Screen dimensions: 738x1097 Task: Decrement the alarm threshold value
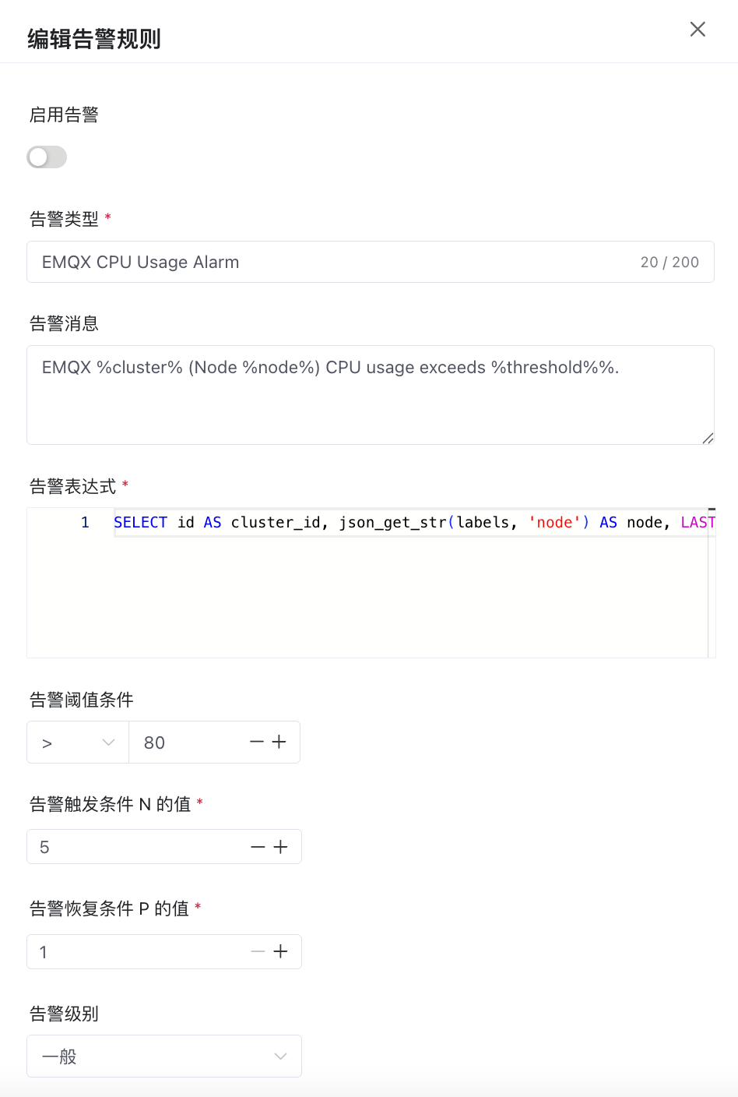pos(256,742)
